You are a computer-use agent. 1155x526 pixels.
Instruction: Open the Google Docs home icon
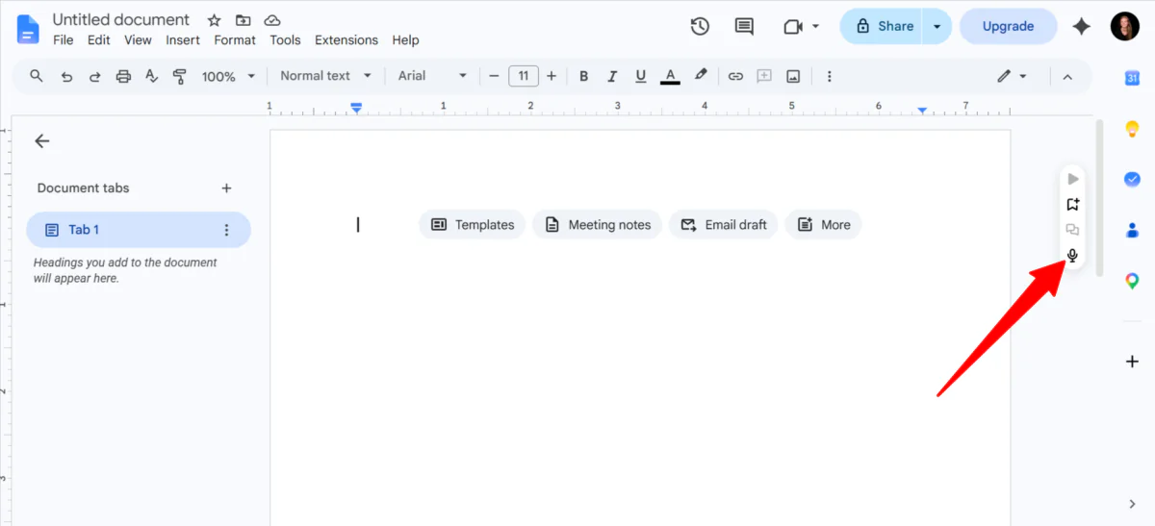[28, 29]
